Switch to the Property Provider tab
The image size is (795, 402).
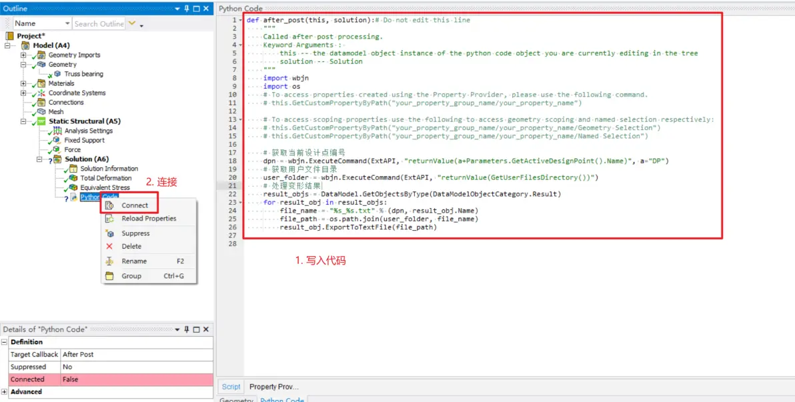click(x=274, y=387)
